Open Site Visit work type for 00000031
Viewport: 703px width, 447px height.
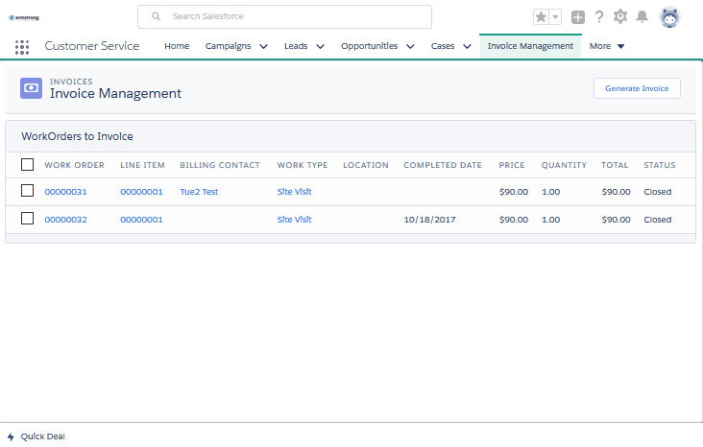tap(294, 192)
